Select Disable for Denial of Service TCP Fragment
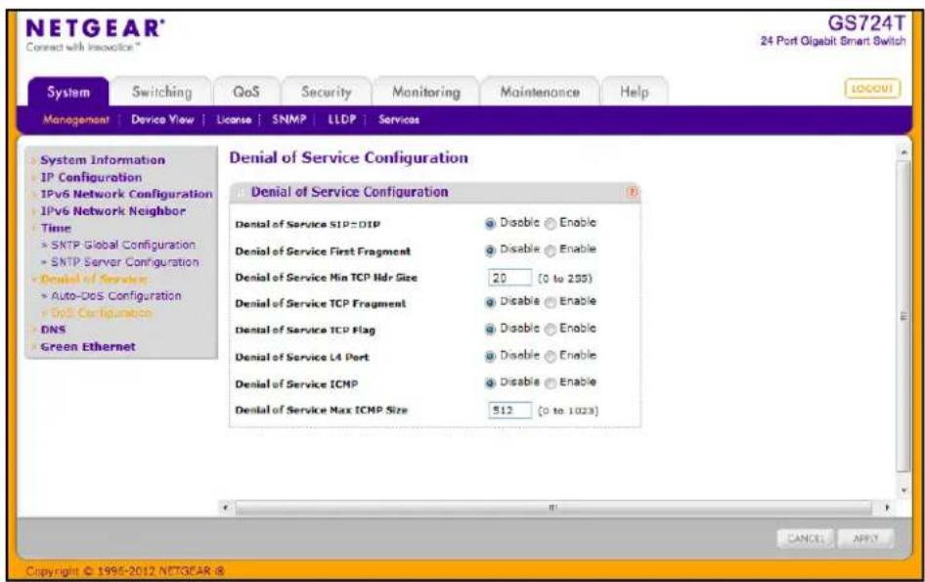Viewport: 925px width, 582px height. (490, 302)
